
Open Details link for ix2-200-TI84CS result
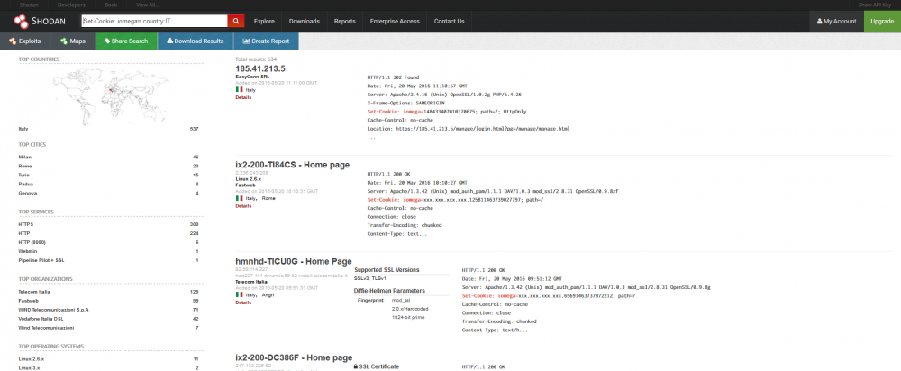[243, 205]
